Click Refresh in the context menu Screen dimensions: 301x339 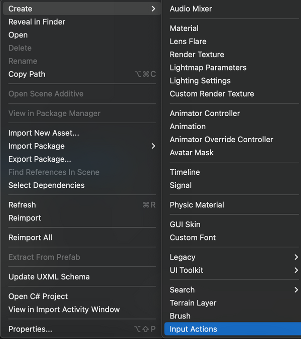point(22,205)
